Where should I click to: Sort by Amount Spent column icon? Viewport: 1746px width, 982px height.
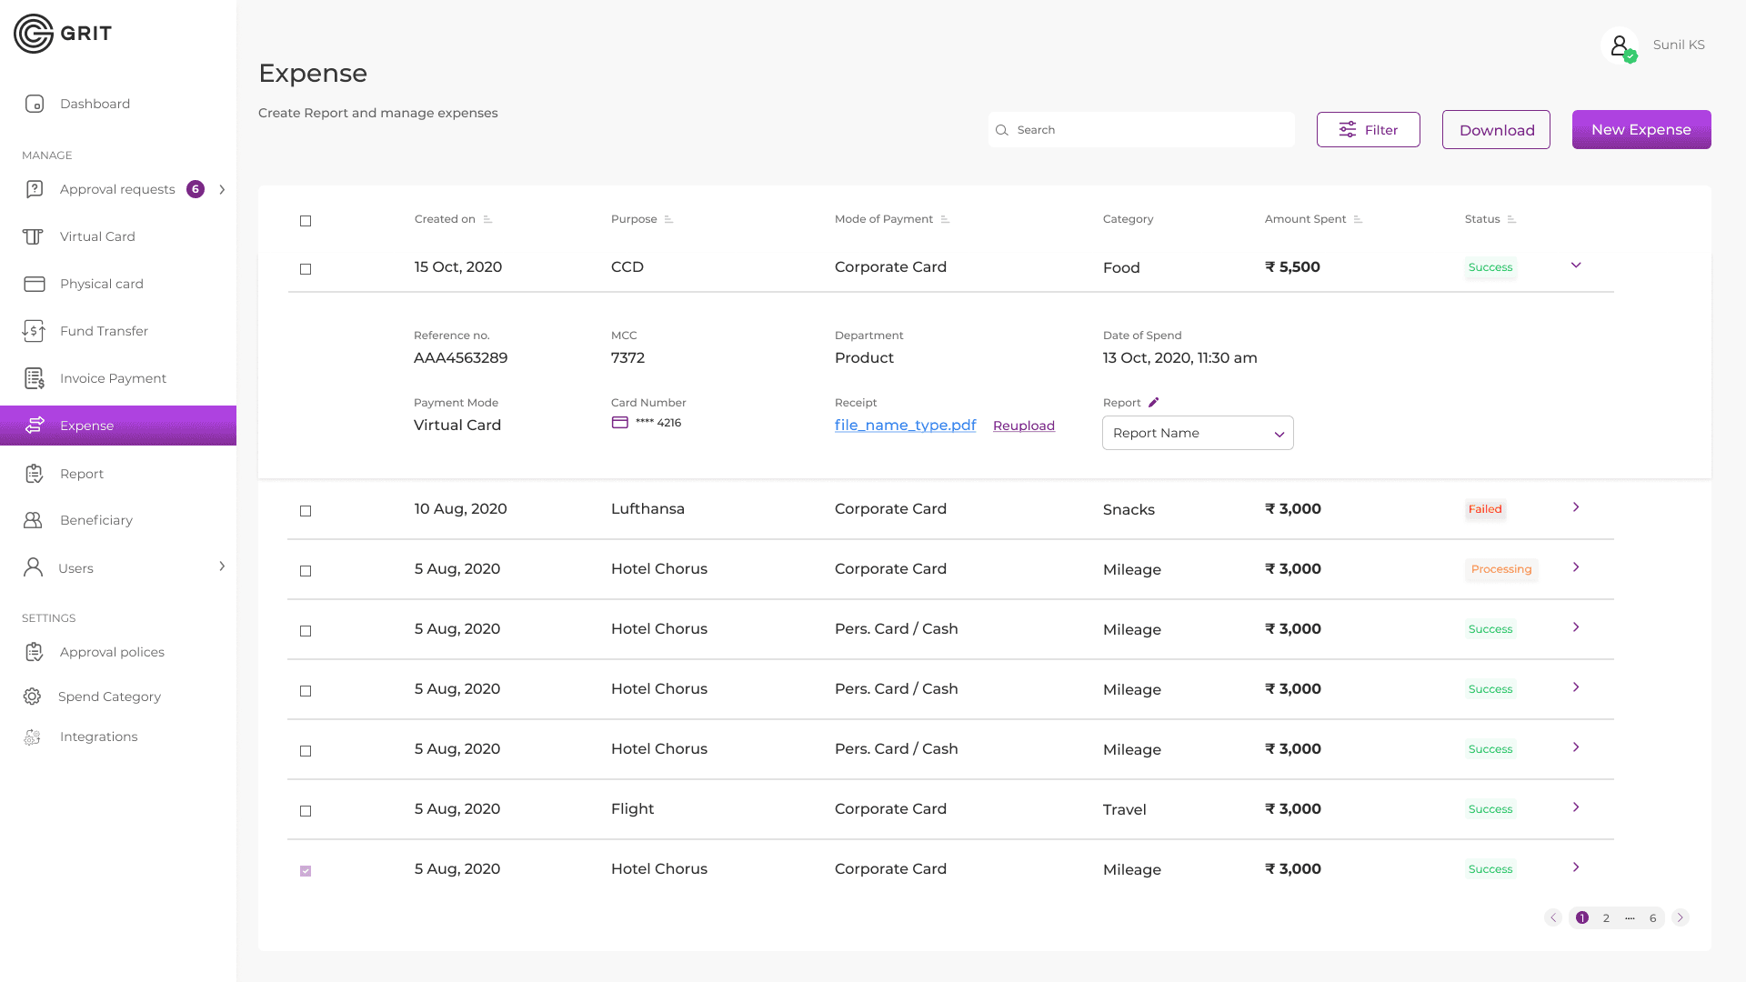tap(1358, 219)
